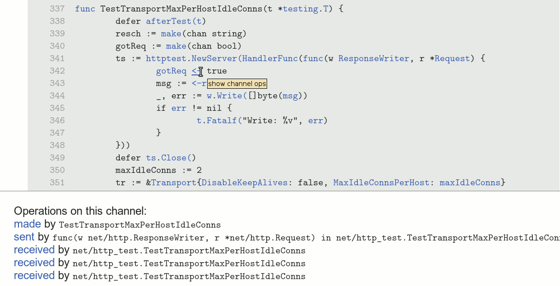Click the 'gotReq' identifier on line 342

click(171, 71)
